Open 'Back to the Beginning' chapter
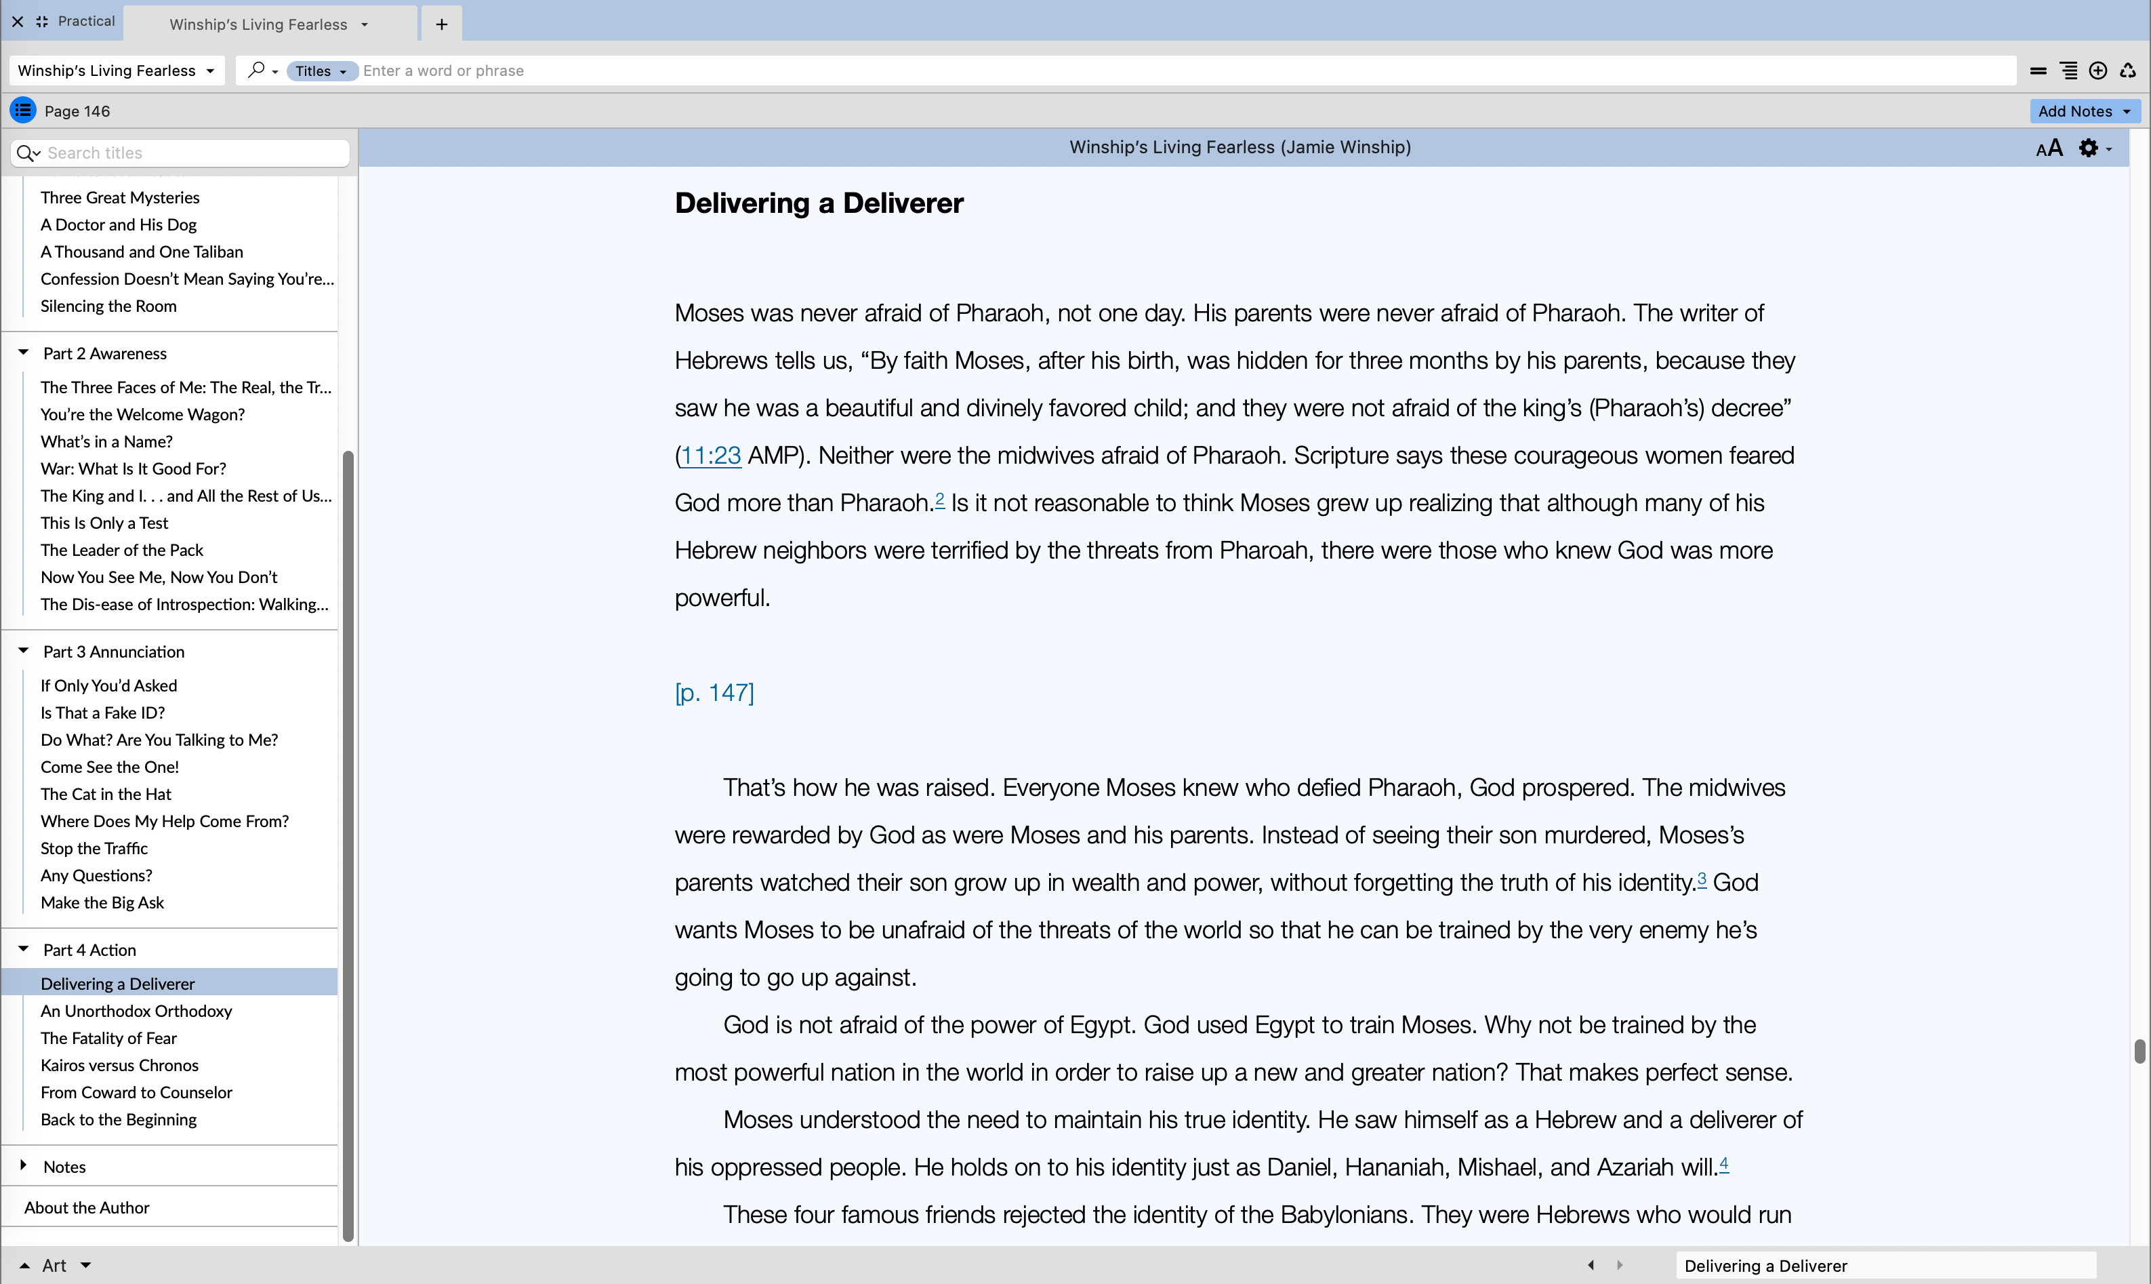 (119, 1119)
